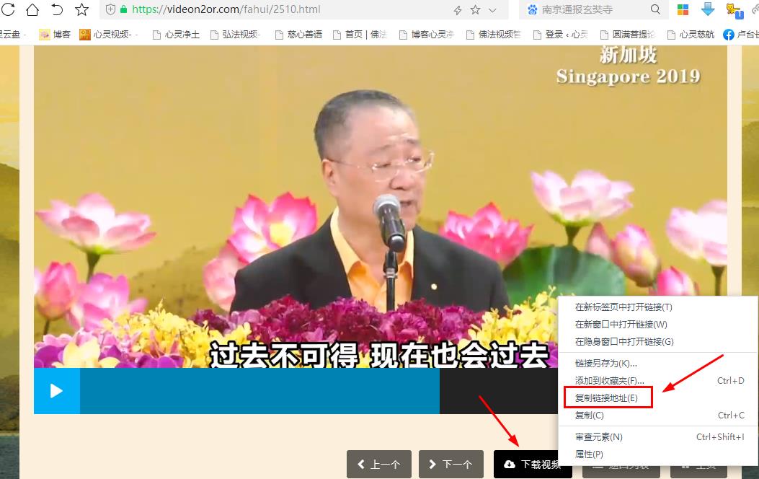
Task: Play the video with the play button
Action: [x=57, y=391]
